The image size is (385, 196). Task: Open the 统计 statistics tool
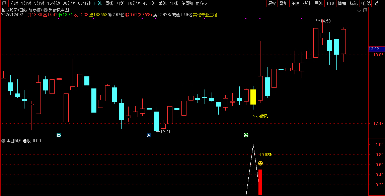[307, 3]
